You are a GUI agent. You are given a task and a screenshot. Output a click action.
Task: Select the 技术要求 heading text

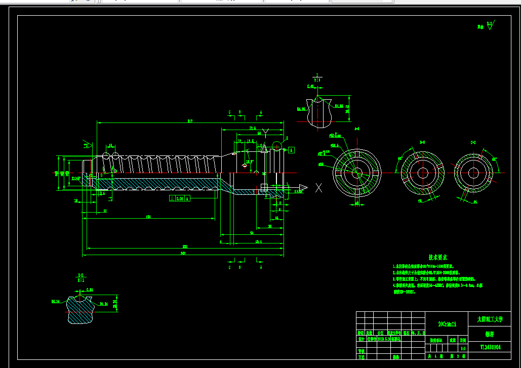[x=437, y=257]
